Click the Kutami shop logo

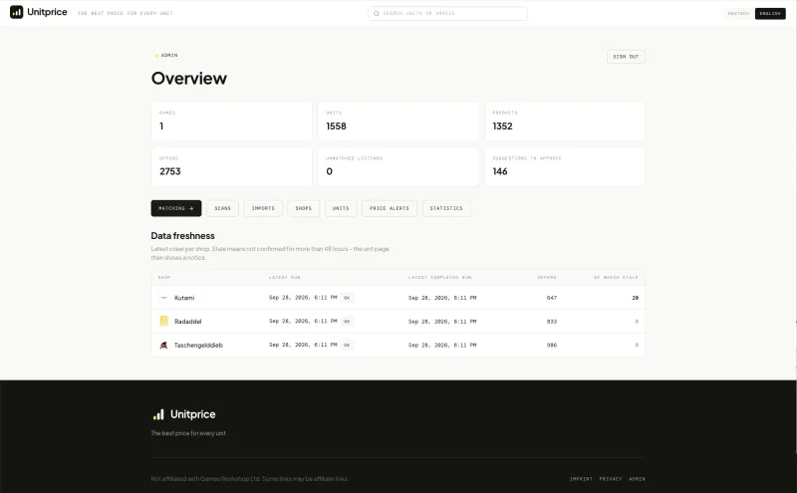tap(163, 298)
